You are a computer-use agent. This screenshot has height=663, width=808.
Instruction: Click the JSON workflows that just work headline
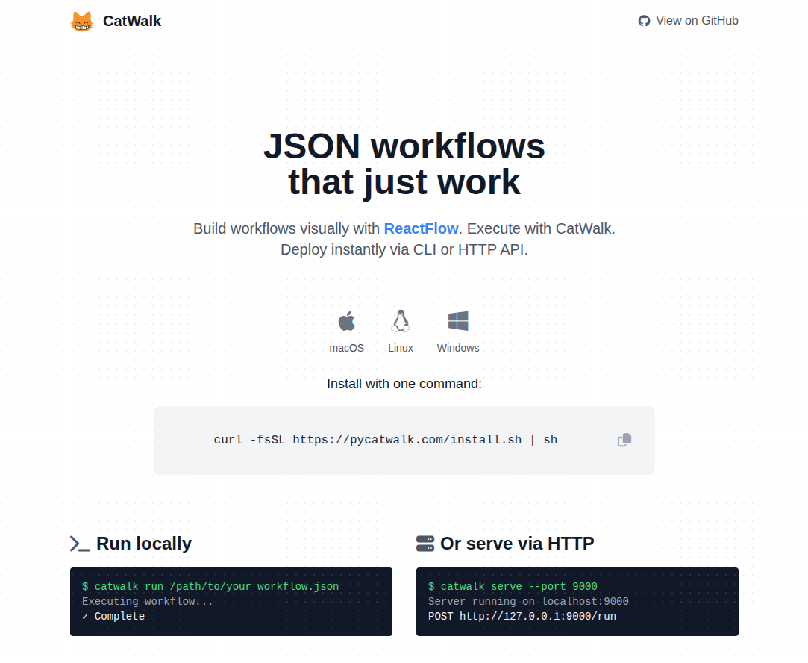pyautogui.click(x=404, y=164)
